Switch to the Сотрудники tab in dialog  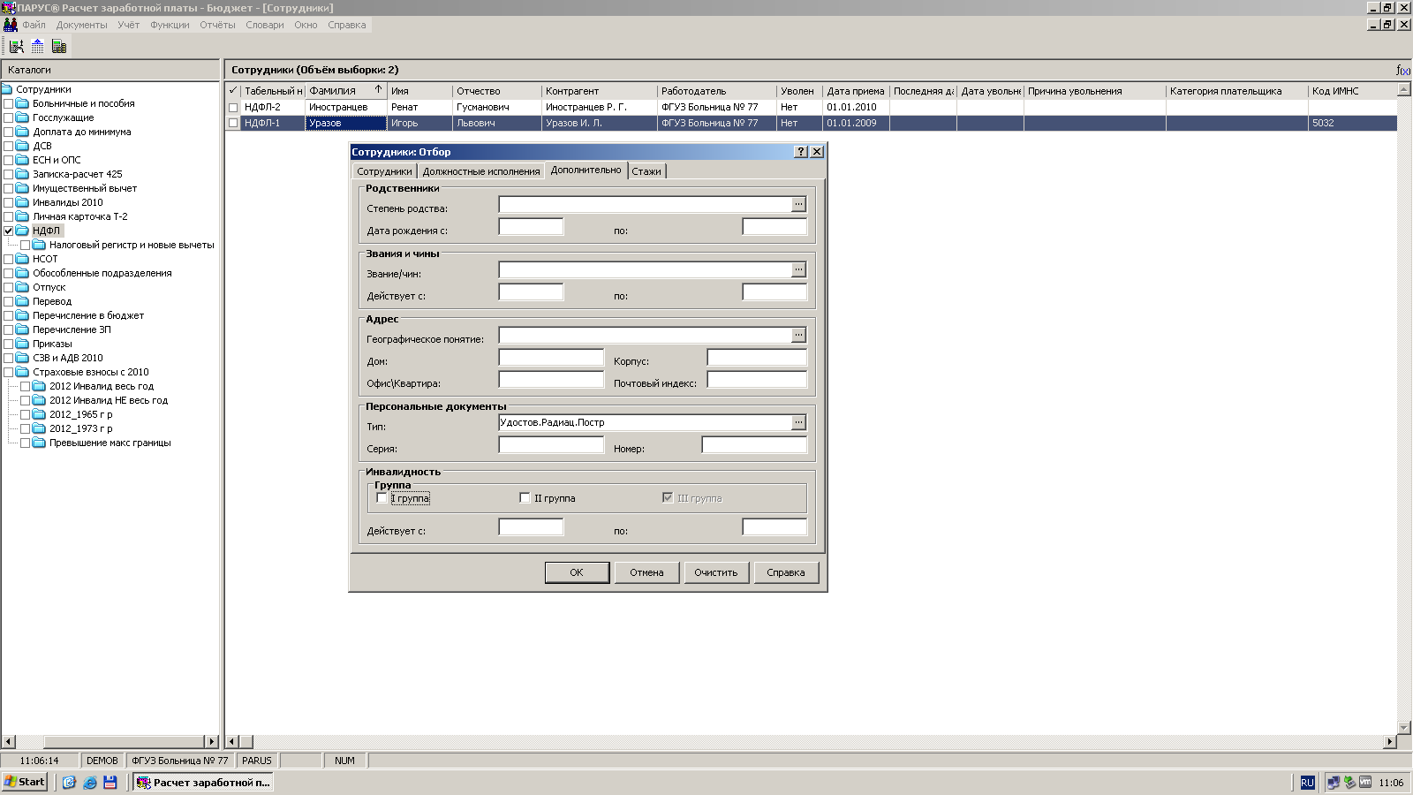coord(384,171)
